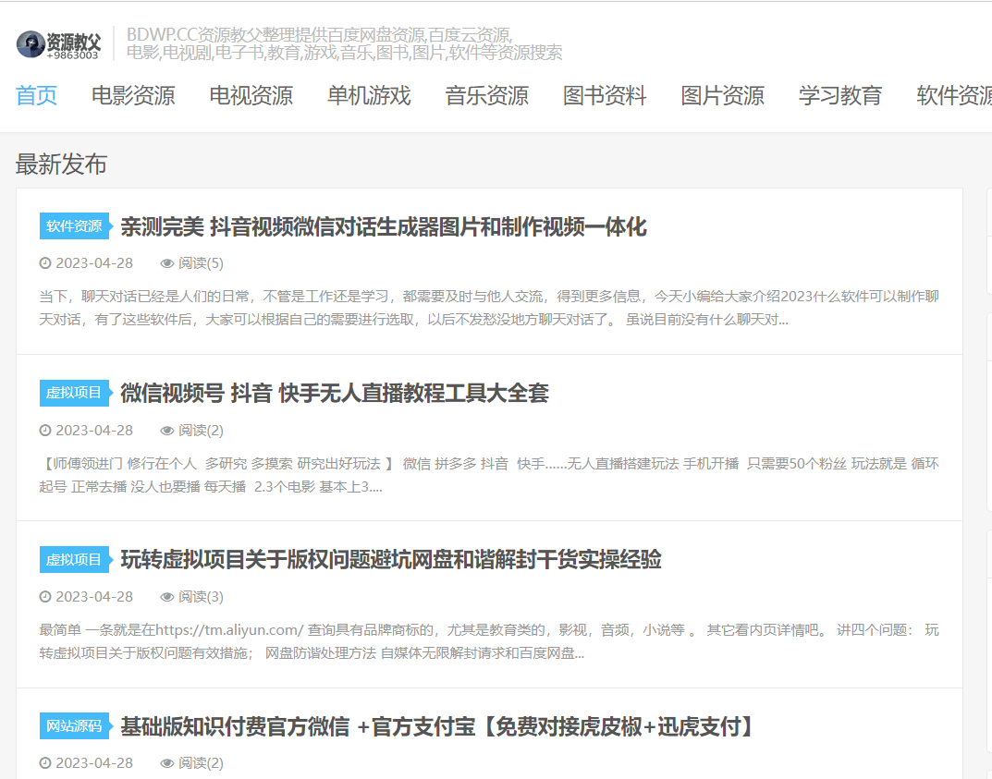Open article 玩转虚拟项目关于版权问题避坑
This screenshot has height=779, width=992.
point(390,559)
